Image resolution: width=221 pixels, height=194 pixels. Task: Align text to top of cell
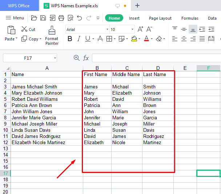click(175, 29)
